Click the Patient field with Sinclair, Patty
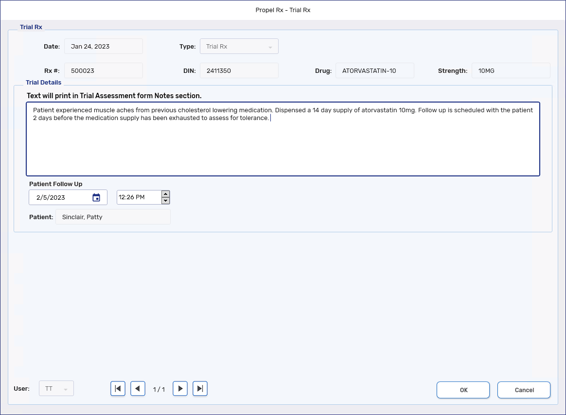 click(x=113, y=217)
